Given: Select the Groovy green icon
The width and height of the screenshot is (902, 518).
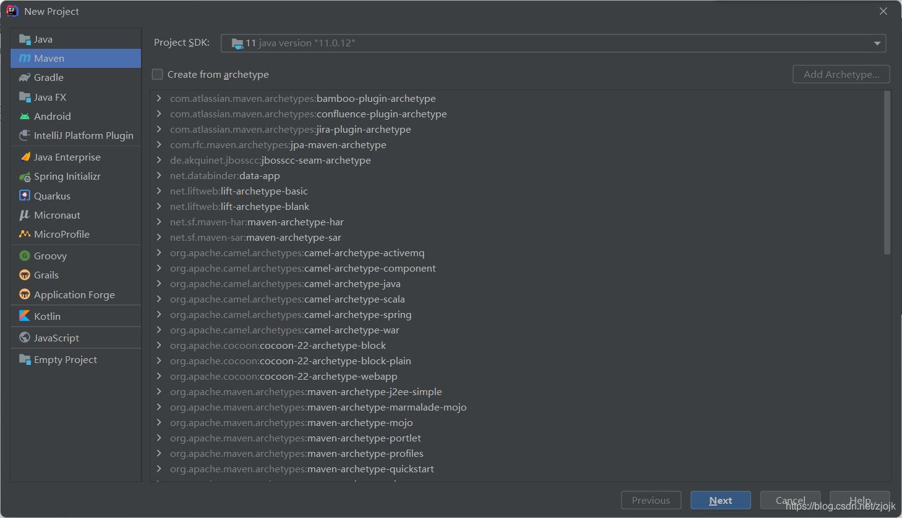Looking at the screenshot, I should click(x=25, y=256).
